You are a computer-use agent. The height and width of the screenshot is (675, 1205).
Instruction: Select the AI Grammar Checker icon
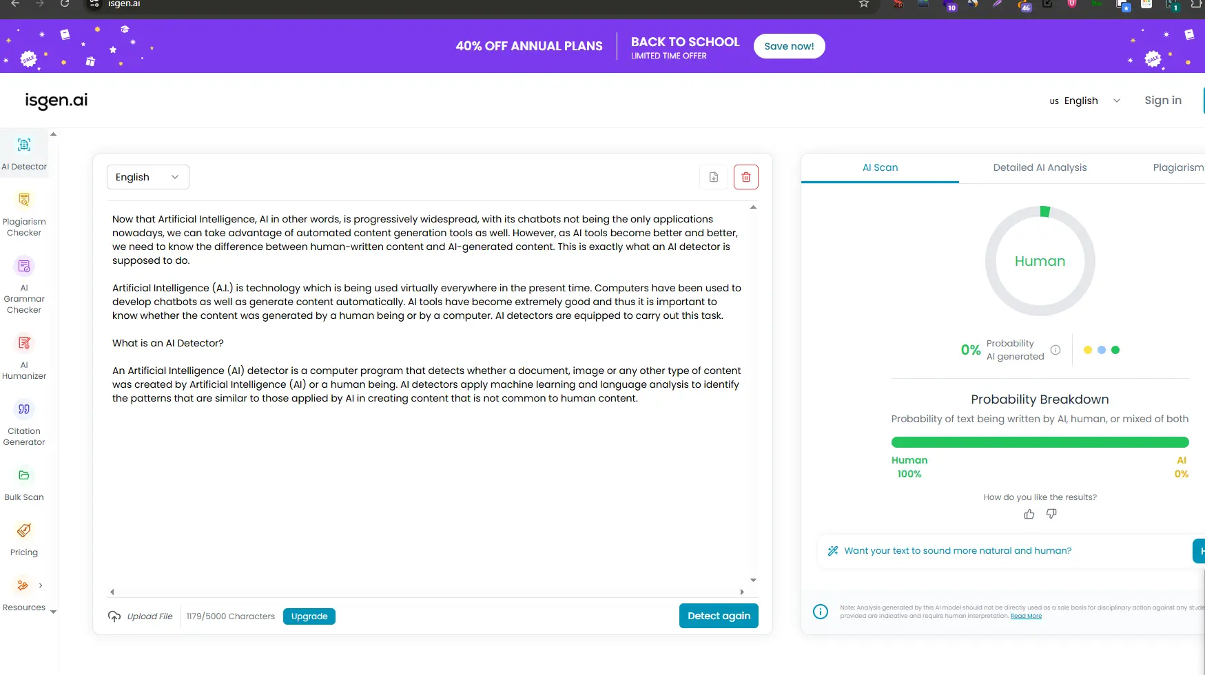(24, 267)
